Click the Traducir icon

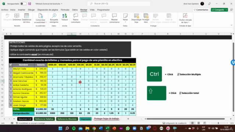pos(65,15)
